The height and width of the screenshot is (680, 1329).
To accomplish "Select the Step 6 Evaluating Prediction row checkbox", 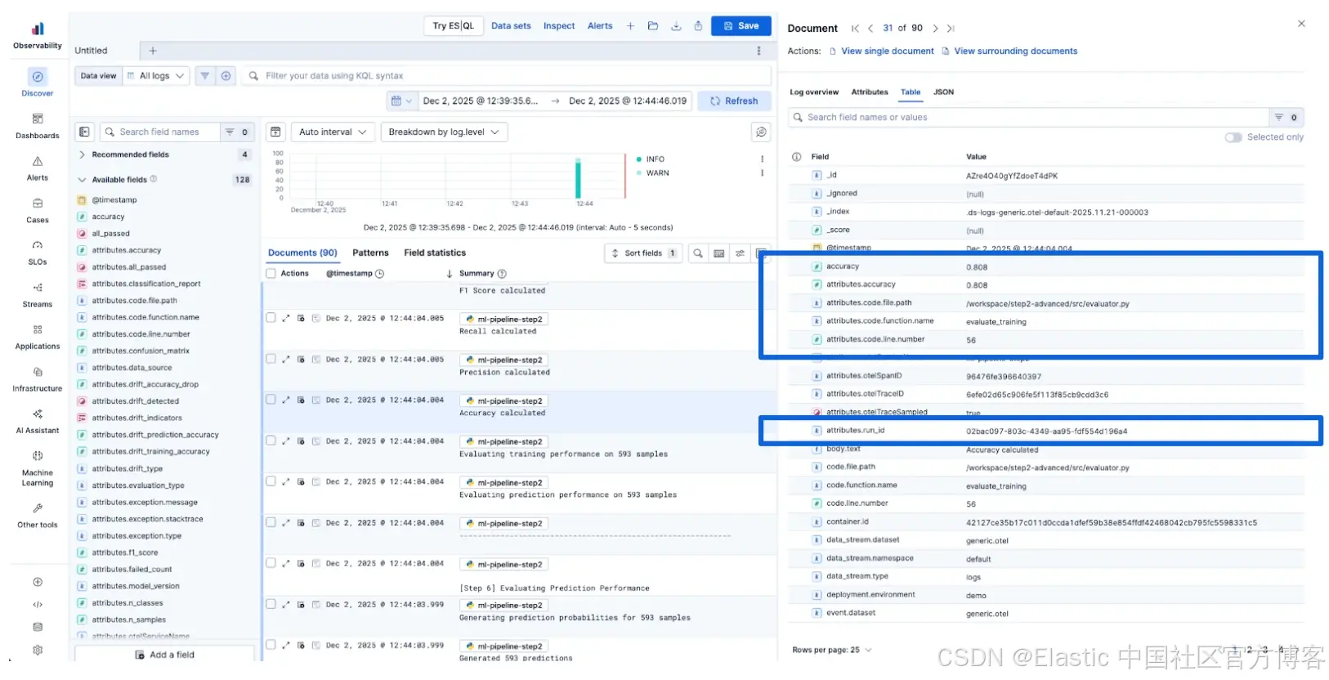I will (x=271, y=563).
